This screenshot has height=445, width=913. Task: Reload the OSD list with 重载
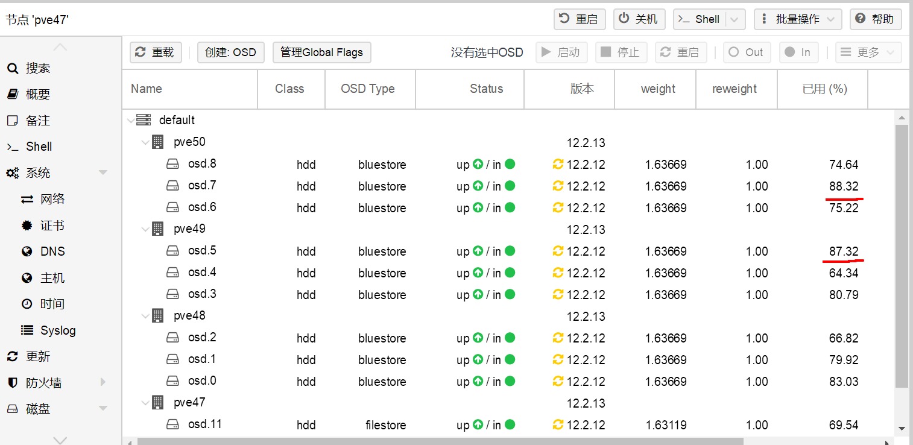[x=156, y=52]
